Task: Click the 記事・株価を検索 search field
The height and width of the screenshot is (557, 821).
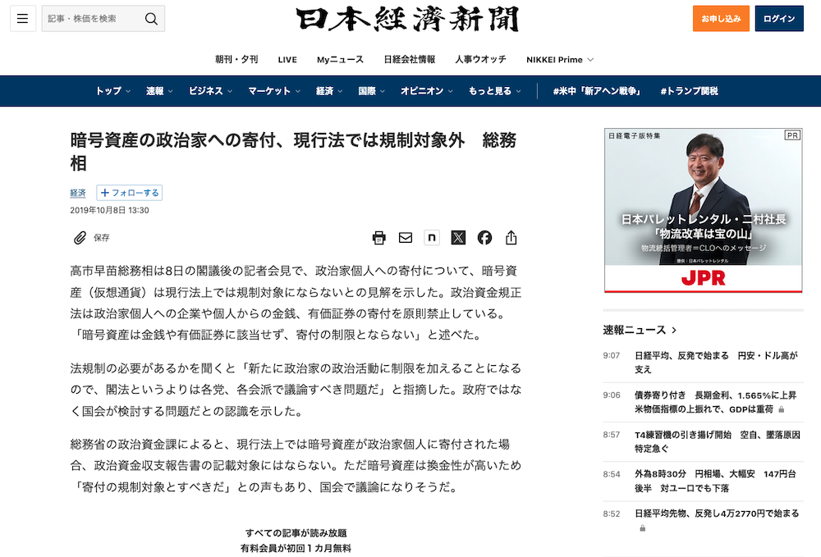Action: (x=90, y=18)
